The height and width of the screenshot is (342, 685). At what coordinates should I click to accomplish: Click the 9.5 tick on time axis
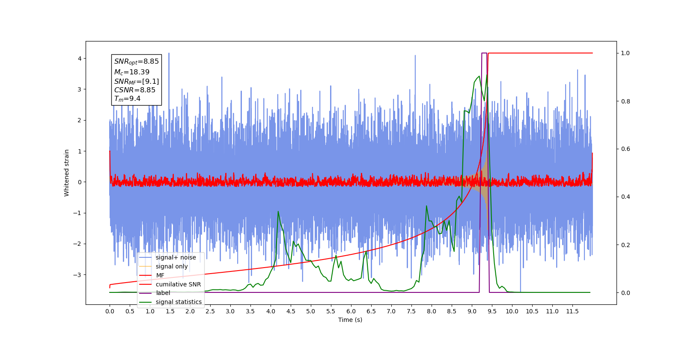[x=492, y=311]
